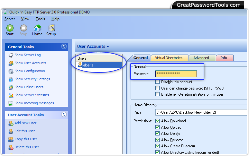Click Copy this User link
This screenshot has height=156, width=249.
(x=26, y=139)
